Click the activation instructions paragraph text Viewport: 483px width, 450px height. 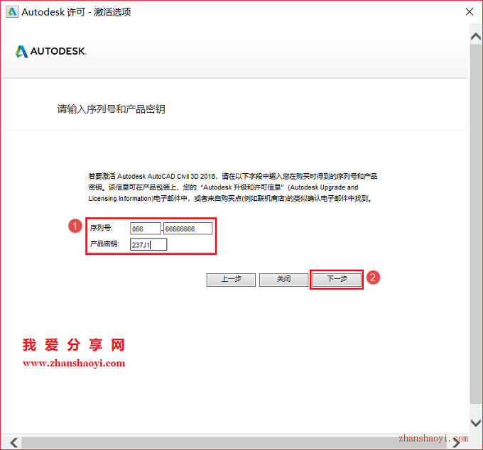click(232, 187)
